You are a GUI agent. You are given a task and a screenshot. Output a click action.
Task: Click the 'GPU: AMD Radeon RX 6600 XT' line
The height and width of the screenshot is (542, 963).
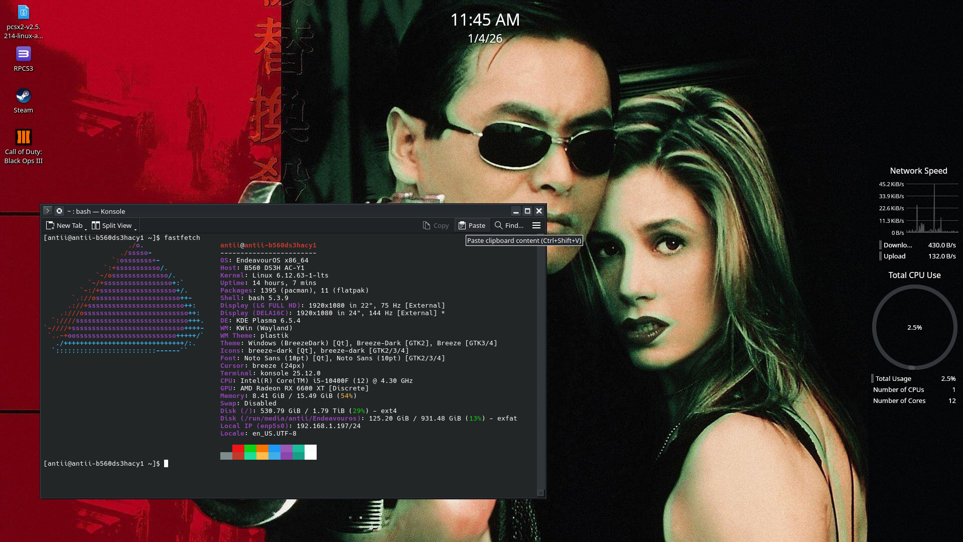point(295,388)
